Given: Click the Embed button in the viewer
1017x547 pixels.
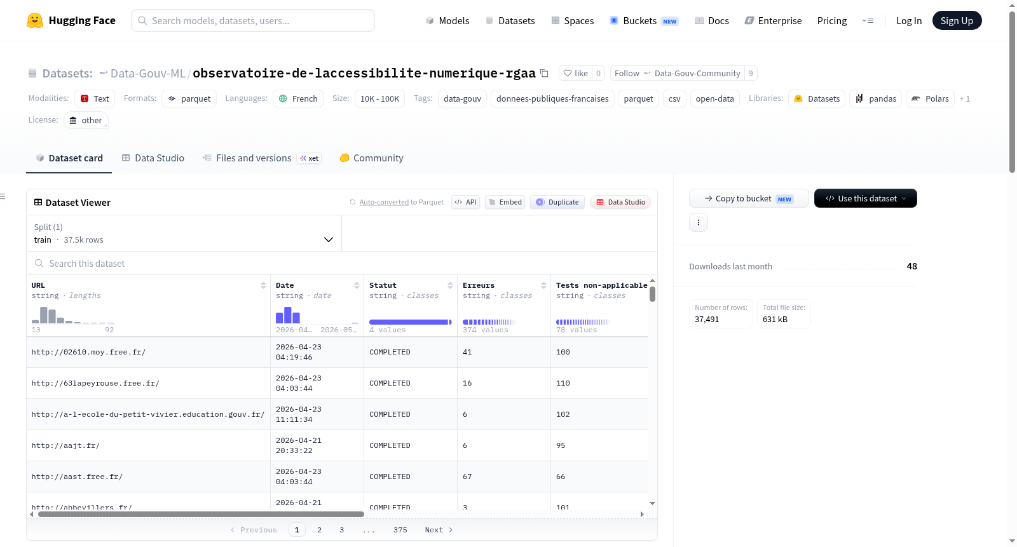Looking at the screenshot, I should tap(505, 202).
